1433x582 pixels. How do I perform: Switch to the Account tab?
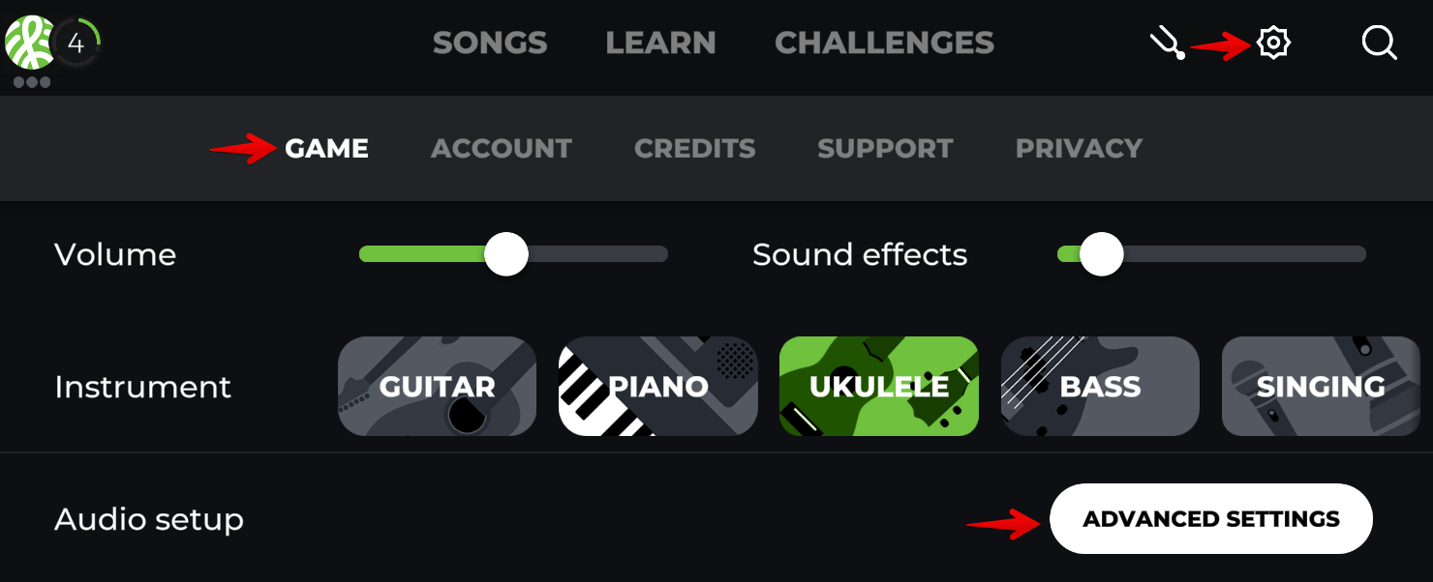(x=502, y=148)
